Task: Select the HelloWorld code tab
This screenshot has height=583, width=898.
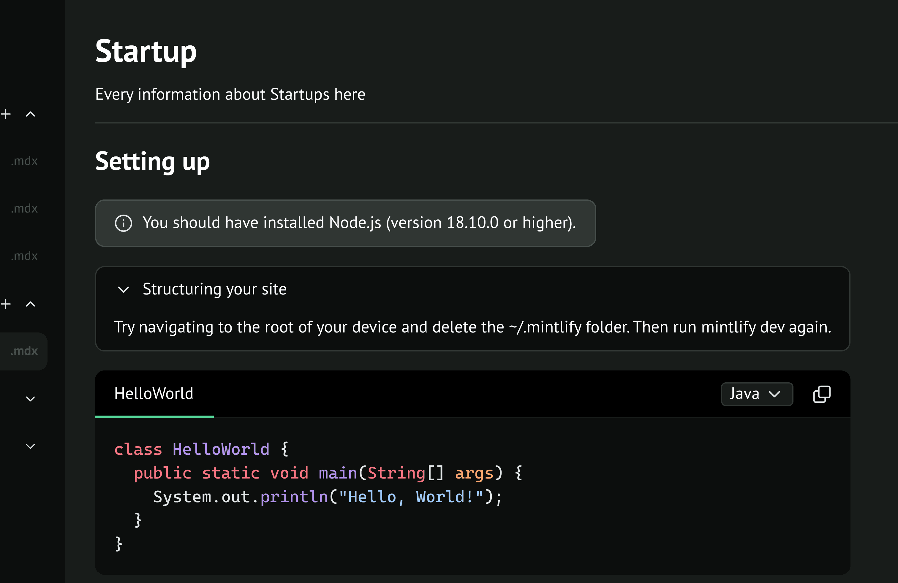Action: pyautogui.click(x=154, y=394)
